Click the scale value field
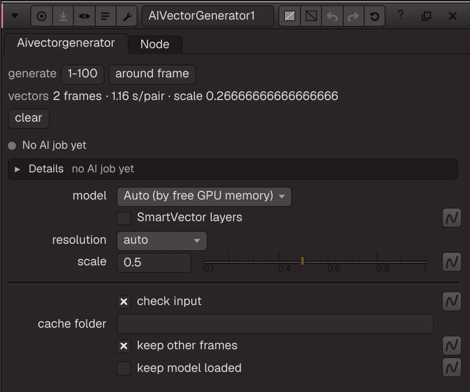 [154, 263]
